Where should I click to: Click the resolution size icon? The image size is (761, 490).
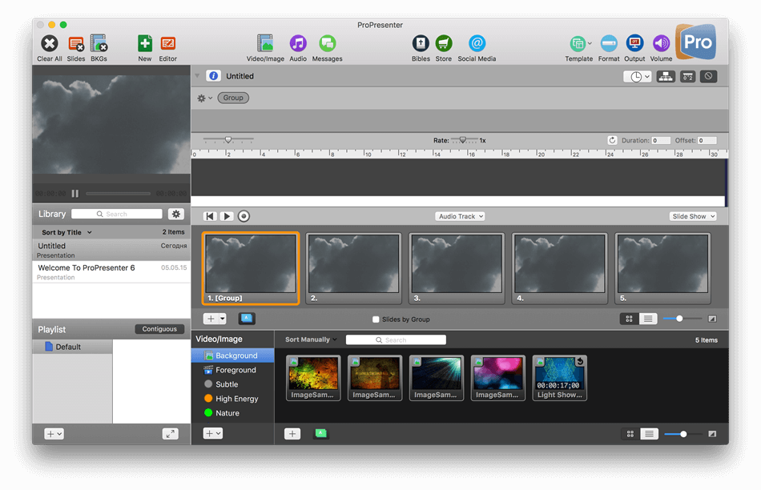[x=687, y=77]
